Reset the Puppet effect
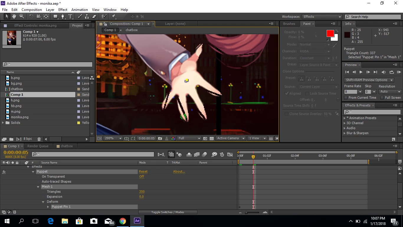Image resolution: width=403 pixels, height=227 pixels. click(143, 171)
